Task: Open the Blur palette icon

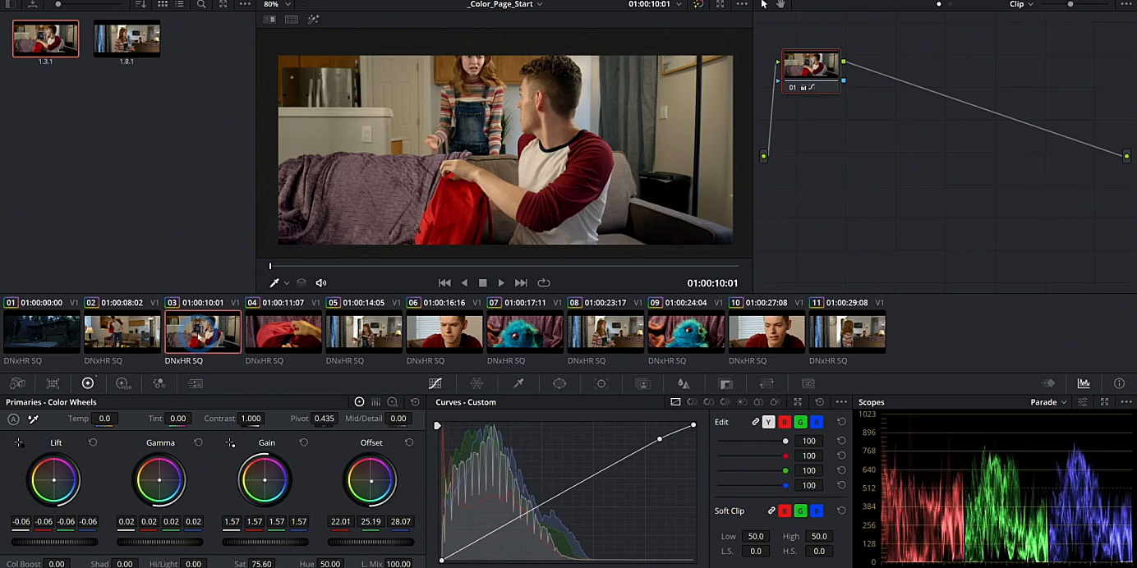Action: [683, 383]
